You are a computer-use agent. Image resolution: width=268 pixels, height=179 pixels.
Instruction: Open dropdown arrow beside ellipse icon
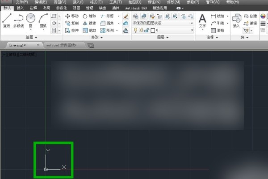pyautogui.click(x=59, y=23)
